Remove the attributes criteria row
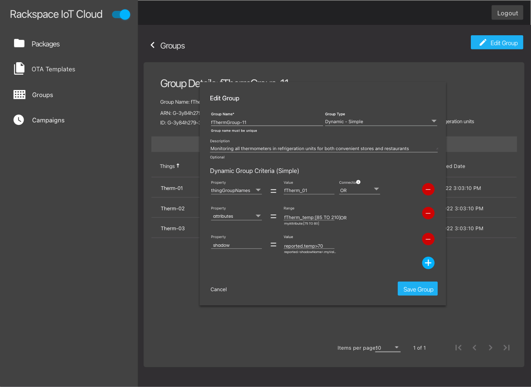531x387 pixels. pyautogui.click(x=428, y=213)
